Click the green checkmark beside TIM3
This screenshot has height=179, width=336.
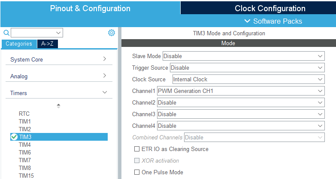14,137
